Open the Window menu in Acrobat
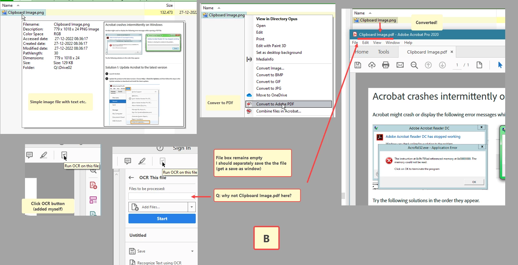 (392, 43)
